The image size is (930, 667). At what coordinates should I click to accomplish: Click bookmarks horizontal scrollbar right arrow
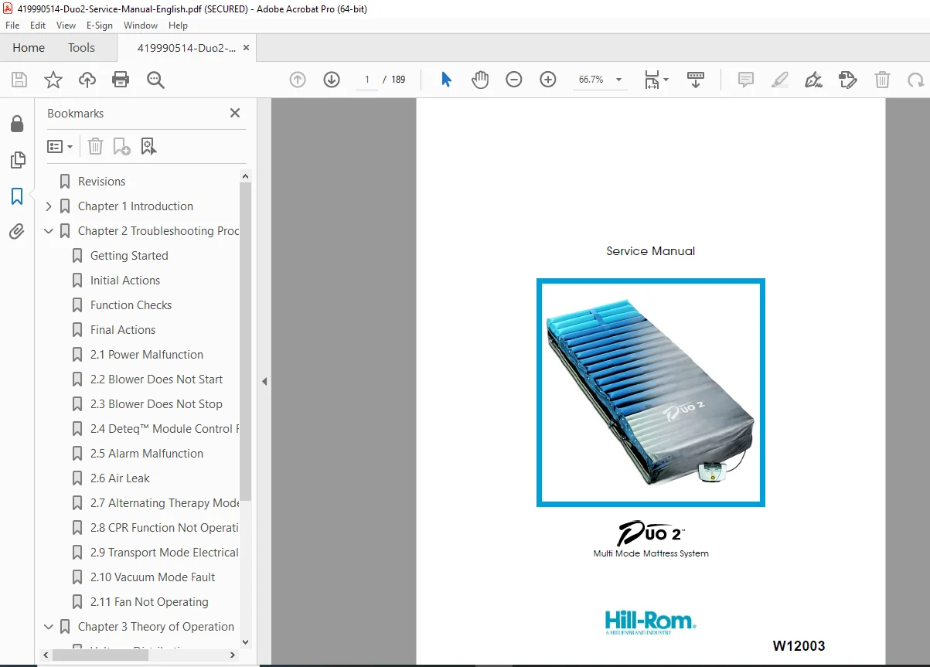click(233, 655)
